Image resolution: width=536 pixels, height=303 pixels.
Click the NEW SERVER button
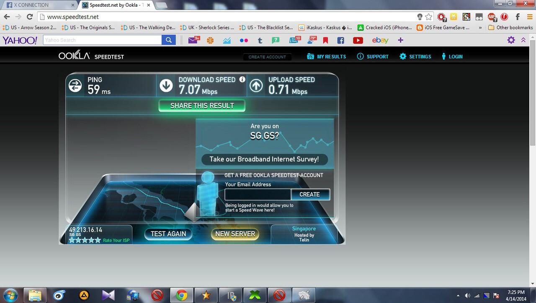click(x=235, y=234)
